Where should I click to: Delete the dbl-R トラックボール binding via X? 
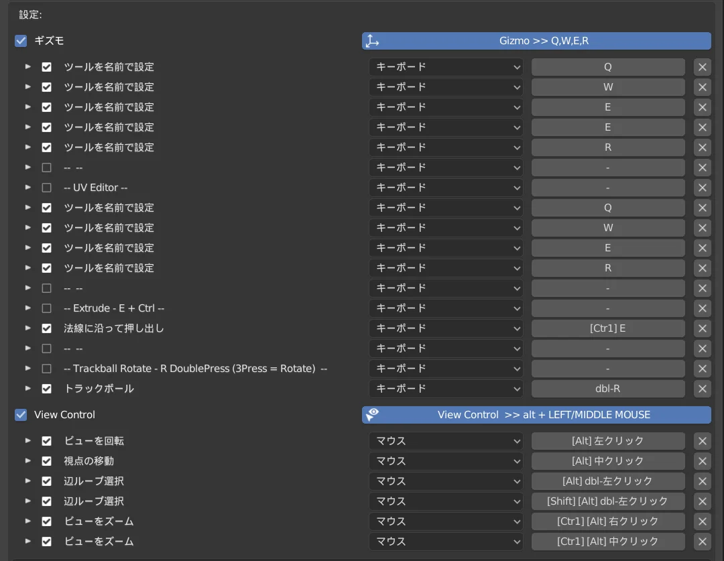pos(702,389)
